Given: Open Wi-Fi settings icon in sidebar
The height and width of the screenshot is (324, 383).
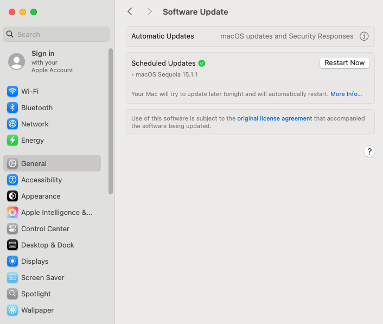Looking at the screenshot, I should coord(12,91).
